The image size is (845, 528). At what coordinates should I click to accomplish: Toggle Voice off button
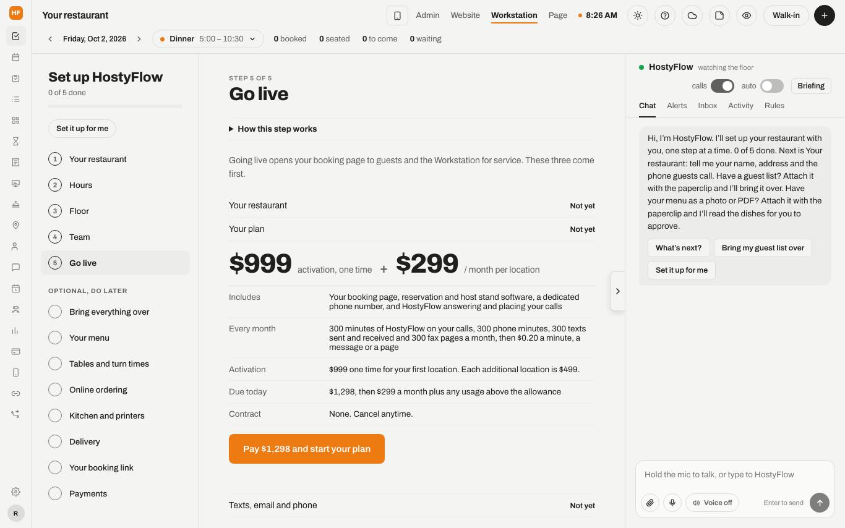(x=712, y=503)
